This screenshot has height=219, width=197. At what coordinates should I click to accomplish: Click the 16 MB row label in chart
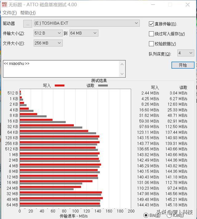[x=13, y=183]
